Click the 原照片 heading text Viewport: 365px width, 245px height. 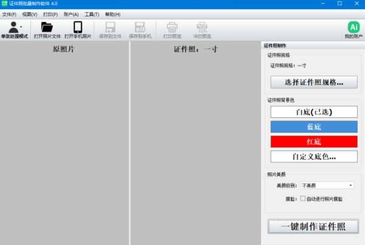point(63,49)
